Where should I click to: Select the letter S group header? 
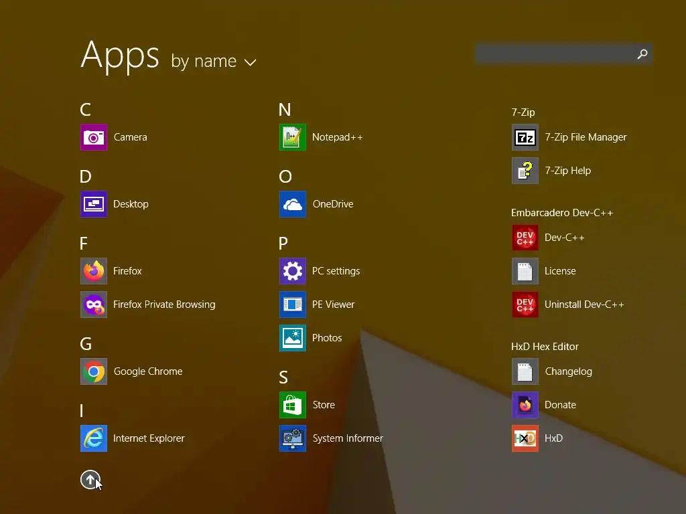tap(283, 377)
